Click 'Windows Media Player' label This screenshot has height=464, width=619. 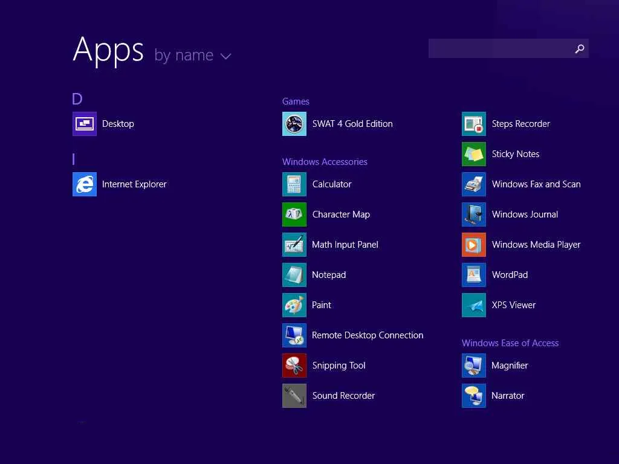click(536, 245)
